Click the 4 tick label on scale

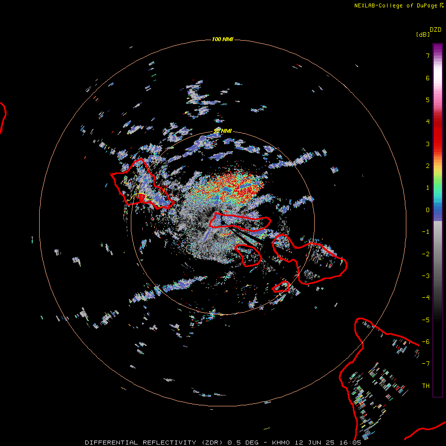428,122
